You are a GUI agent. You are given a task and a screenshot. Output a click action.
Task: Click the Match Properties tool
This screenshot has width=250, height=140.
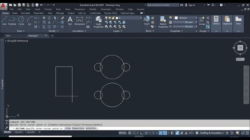point(163,22)
